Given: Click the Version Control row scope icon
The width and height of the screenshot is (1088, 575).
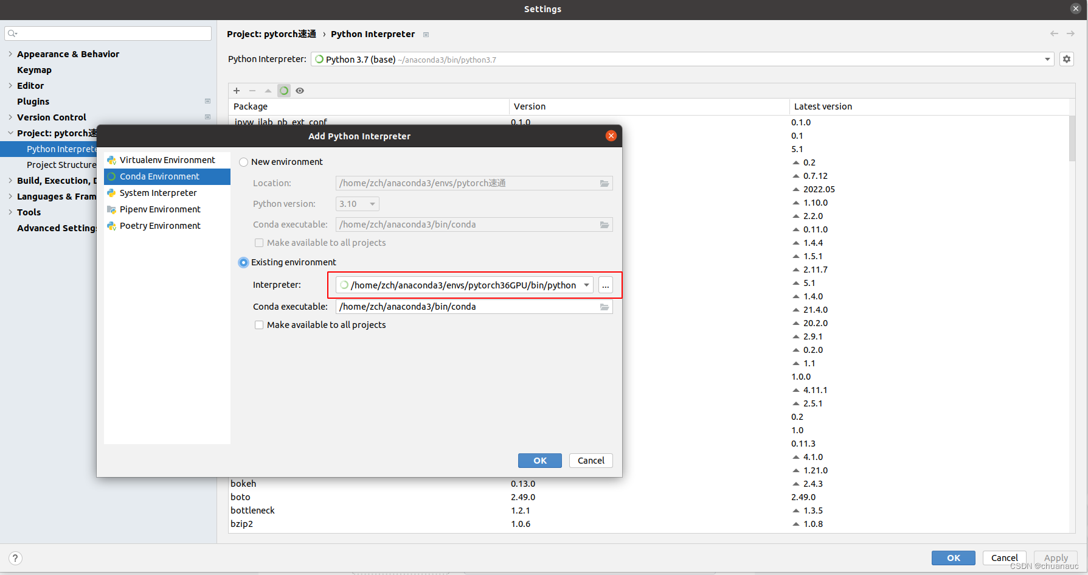Looking at the screenshot, I should click(x=207, y=117).
